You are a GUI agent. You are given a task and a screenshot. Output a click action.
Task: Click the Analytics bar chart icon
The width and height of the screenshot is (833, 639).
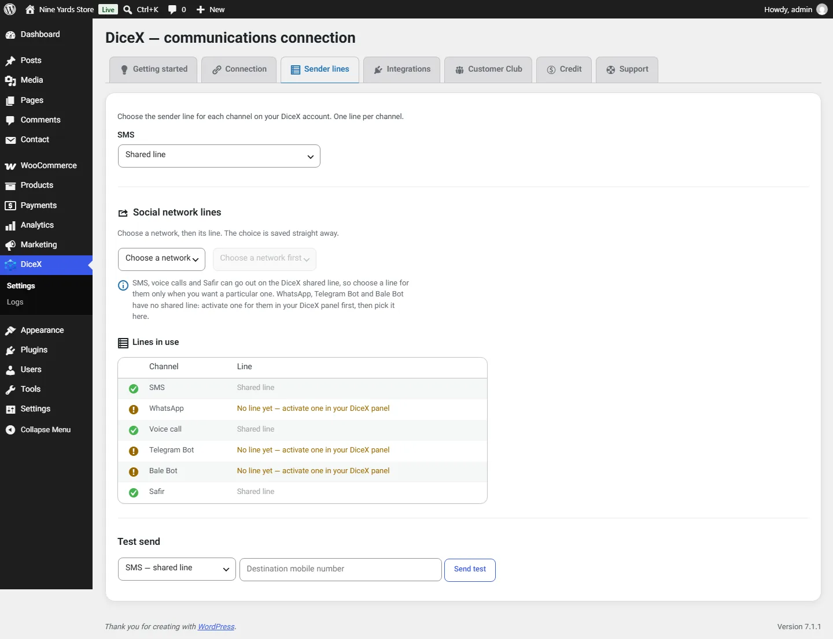pos(10,225)
